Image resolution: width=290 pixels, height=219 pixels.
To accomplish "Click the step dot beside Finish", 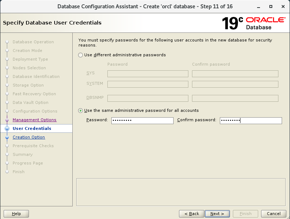I will 7,172.
